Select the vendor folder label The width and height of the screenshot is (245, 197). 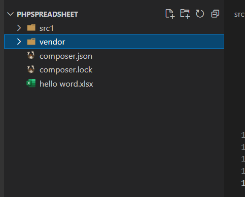coord(52,42)
